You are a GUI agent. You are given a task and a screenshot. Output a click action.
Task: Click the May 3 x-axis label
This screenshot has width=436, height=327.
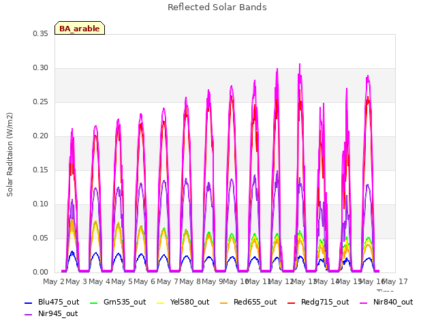76,281
